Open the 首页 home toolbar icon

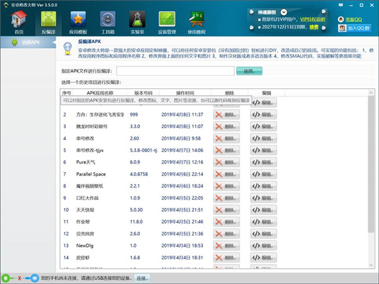[19, 22]
